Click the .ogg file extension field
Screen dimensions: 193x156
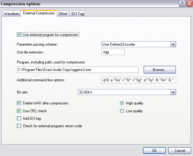click(x=113, y=52)
